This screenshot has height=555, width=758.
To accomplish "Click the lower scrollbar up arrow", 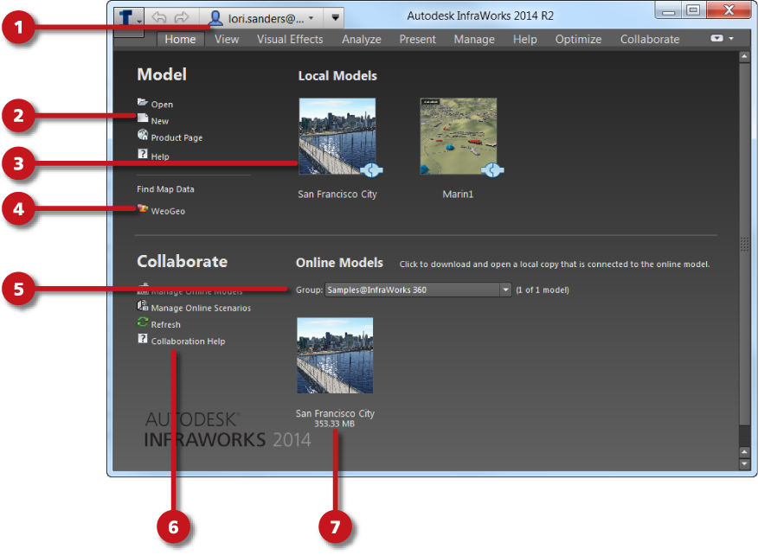I will click(x=744, y=452).
